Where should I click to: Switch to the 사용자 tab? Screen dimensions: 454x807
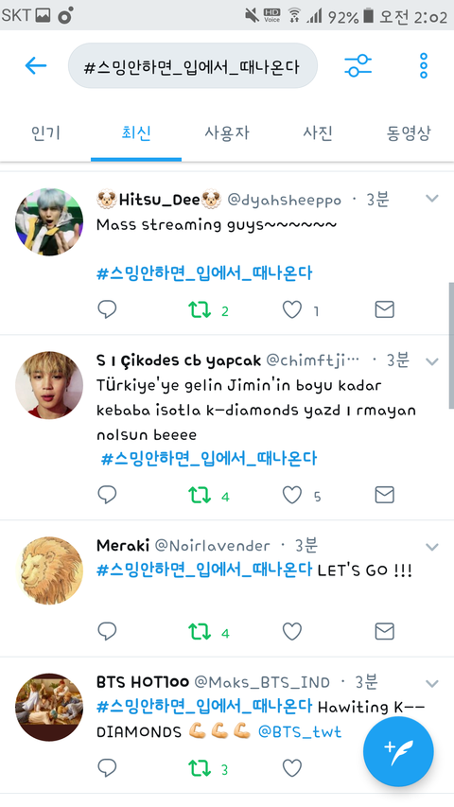coord(227,132)
